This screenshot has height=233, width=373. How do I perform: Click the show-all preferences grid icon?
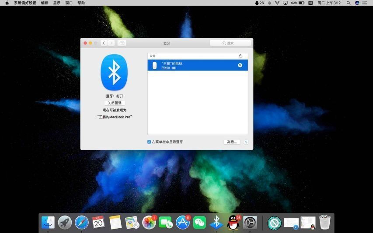[122, 43]
